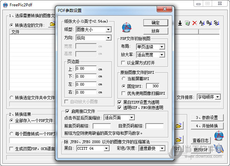230x166 pixels.
Task: Uncheck 透明GIF、PNG保持透明 checkbox
Action: pyautogui.click(x=119, y=108)
